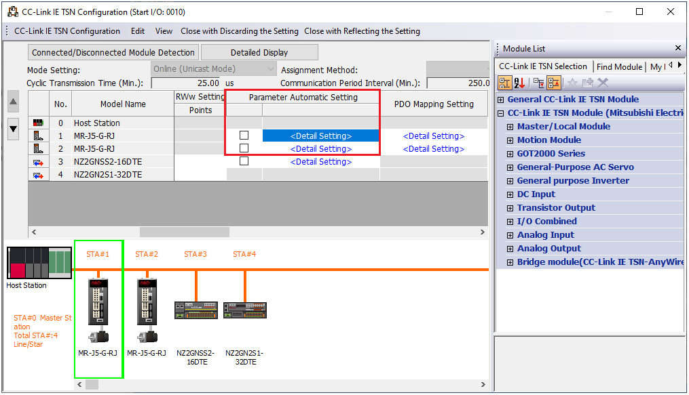Click I/O module icon for NZ2GN2S1-32DTE row
This screenshot has height=395, width=689.
[38, 175]
